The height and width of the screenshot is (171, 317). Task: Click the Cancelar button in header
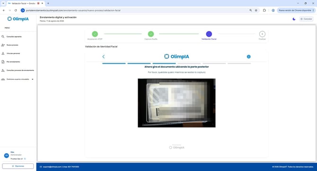[x=306, y=19]
